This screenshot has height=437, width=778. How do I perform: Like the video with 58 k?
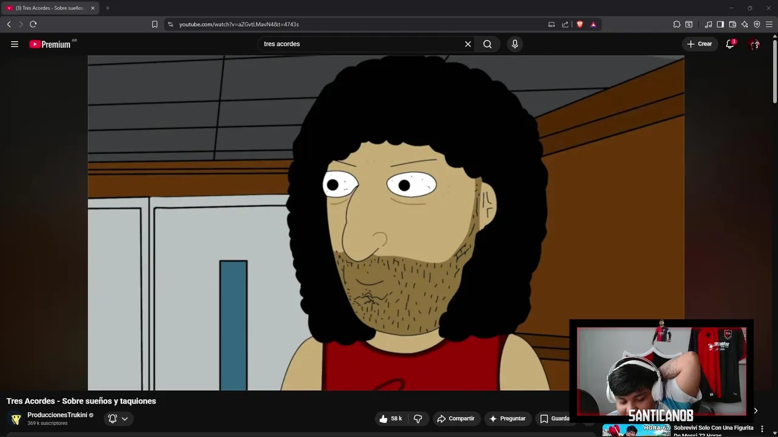point(391,418)
